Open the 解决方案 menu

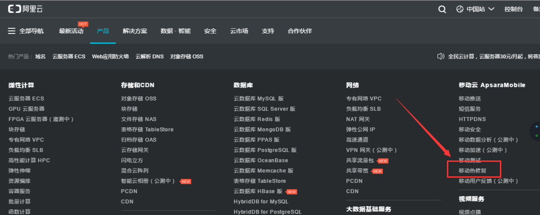[x=135, y=31]
